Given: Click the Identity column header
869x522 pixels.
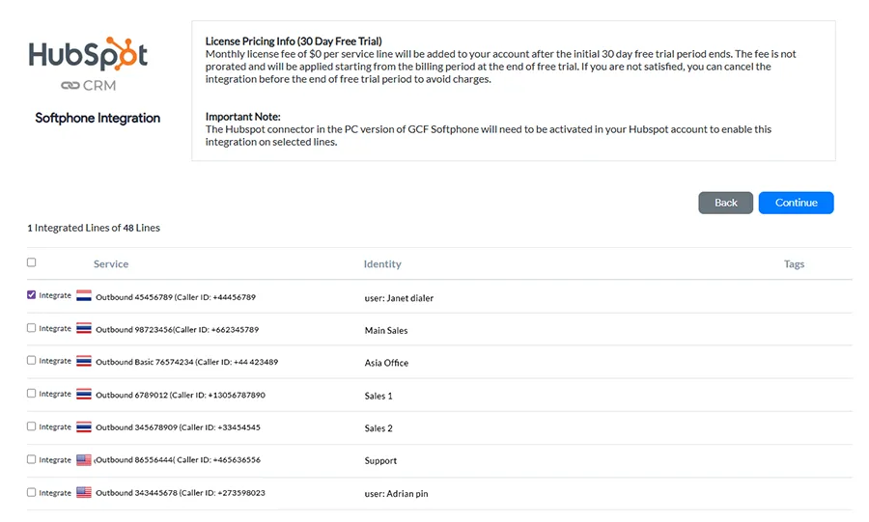Looking at the screenshot, I should 382,264.
